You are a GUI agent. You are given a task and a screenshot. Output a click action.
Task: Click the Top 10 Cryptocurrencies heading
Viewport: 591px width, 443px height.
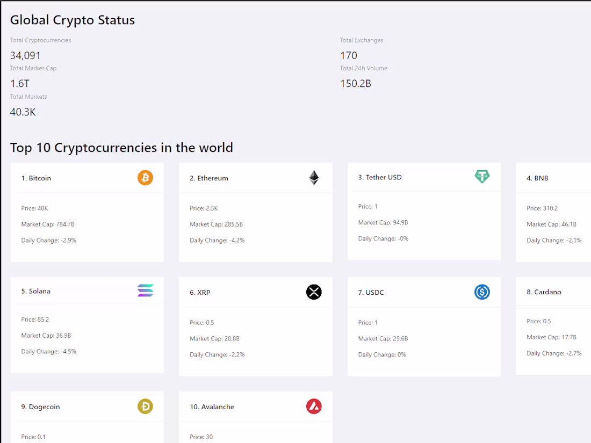[x=122, y=148]
